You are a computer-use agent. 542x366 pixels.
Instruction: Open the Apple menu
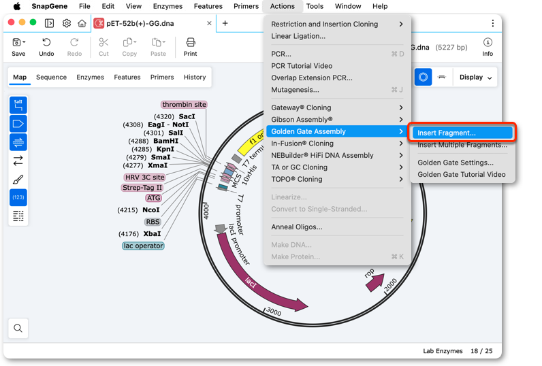point(17,6)
